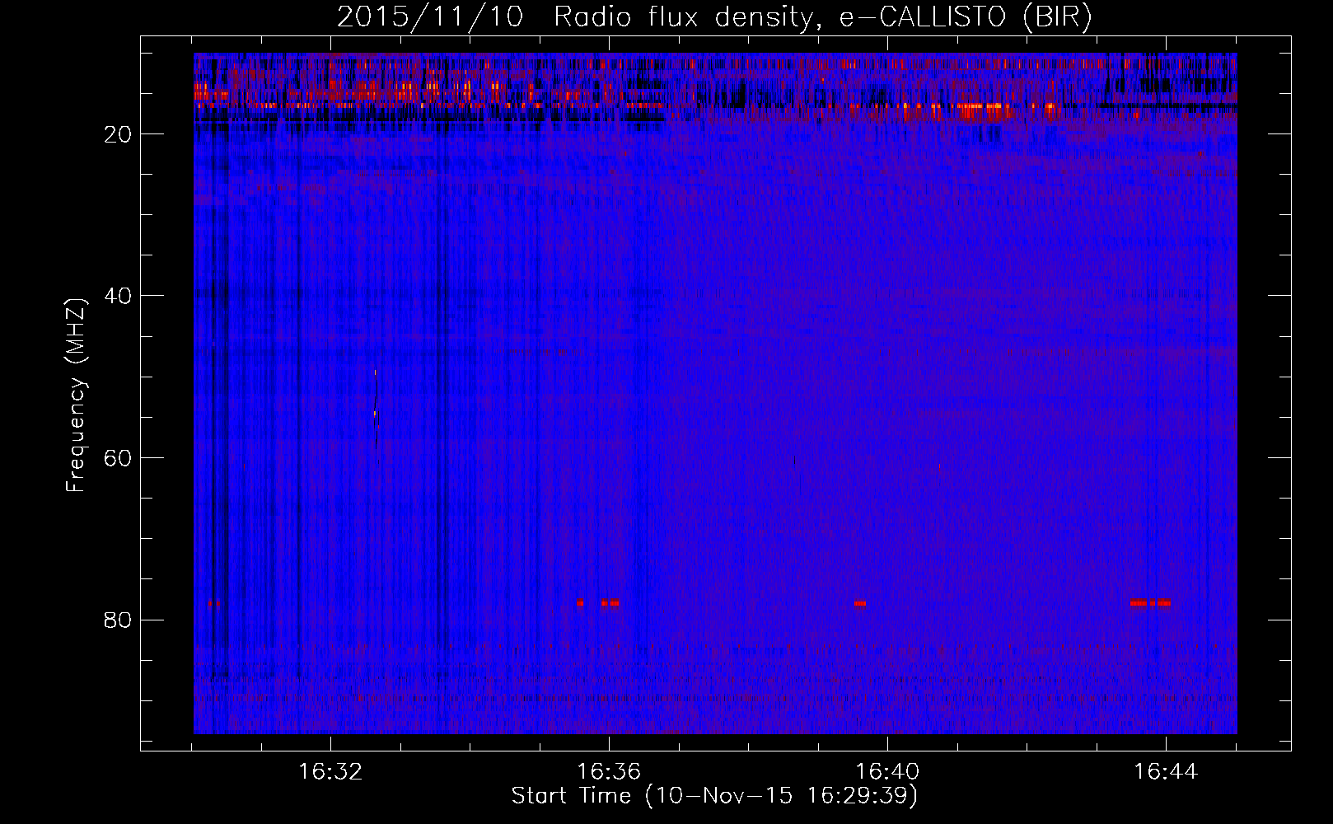This screenshot has width=1333, height=824.
Task: Click the 16:44 time tick label
Action: click(x=1166, y=772)
